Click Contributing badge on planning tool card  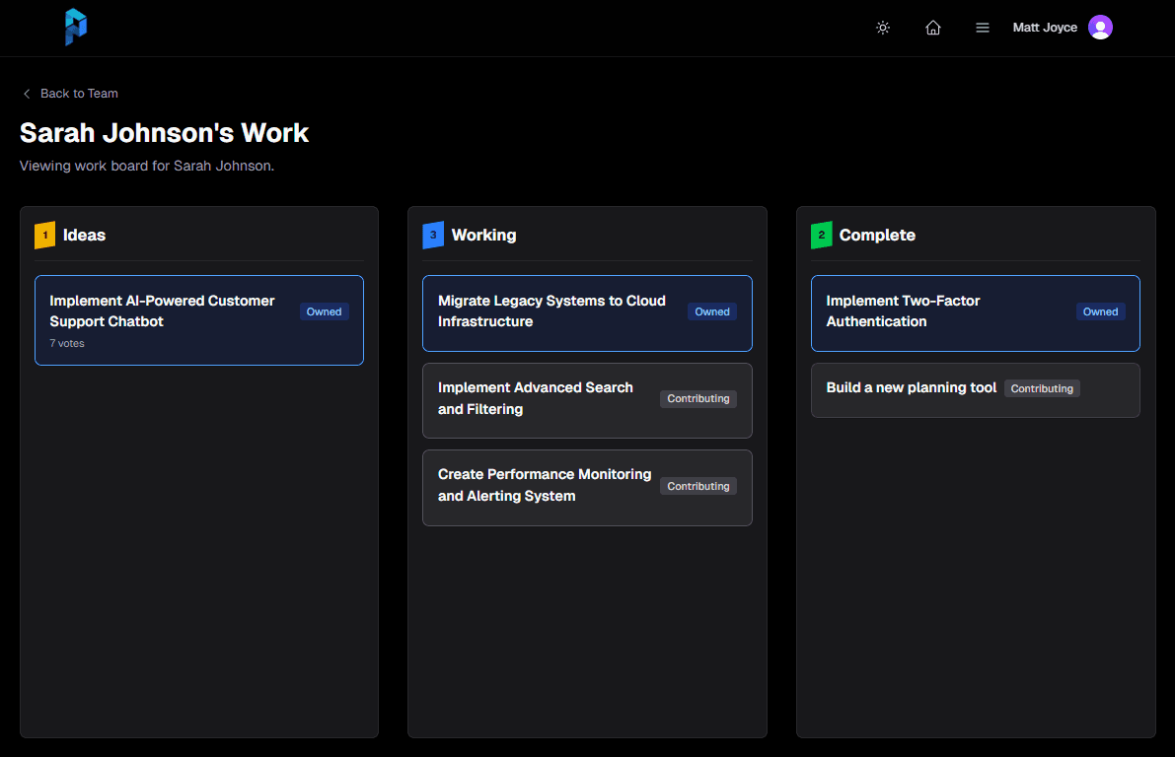click(1042, 388)
